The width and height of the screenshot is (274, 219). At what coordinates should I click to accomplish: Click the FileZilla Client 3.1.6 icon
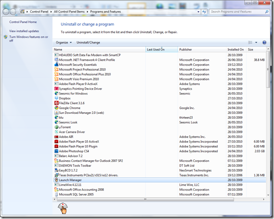(57, 103)
